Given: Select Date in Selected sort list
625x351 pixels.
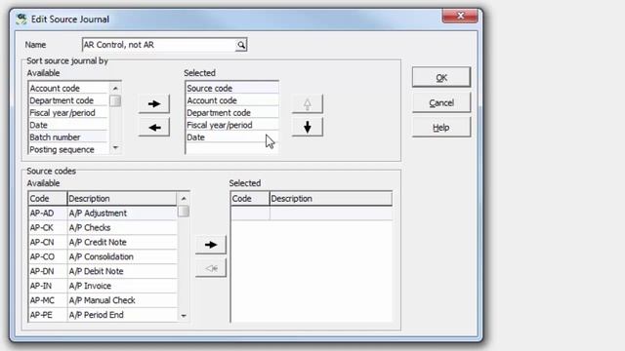Looking at the screenshot, I should 232,137.
